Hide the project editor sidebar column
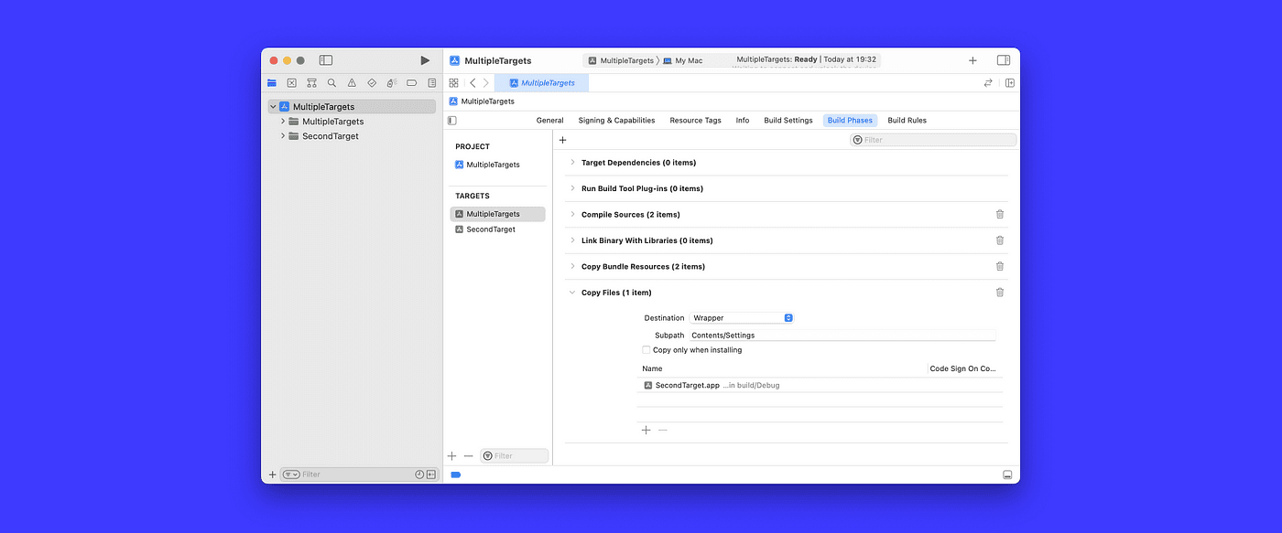Image resolution: width=1282 pixels, height=533 pixels. click(451, 120)
